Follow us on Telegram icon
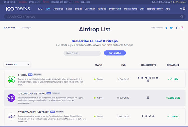Image resolution: width=188 pixels, height=127 pixels. coord(166,28)
